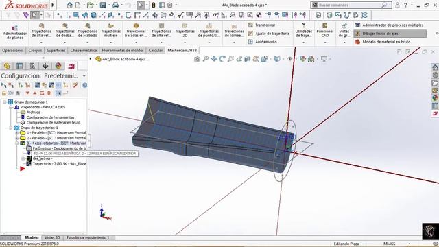Switch to the Herramientas de moldes tab
The height and width of the screenshot is (247, 439).
[123, 50]
